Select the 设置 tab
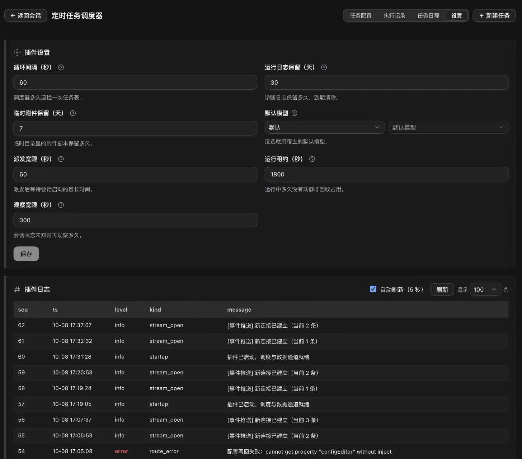Screen dimensions: 522x459 [x=456, y=15]
